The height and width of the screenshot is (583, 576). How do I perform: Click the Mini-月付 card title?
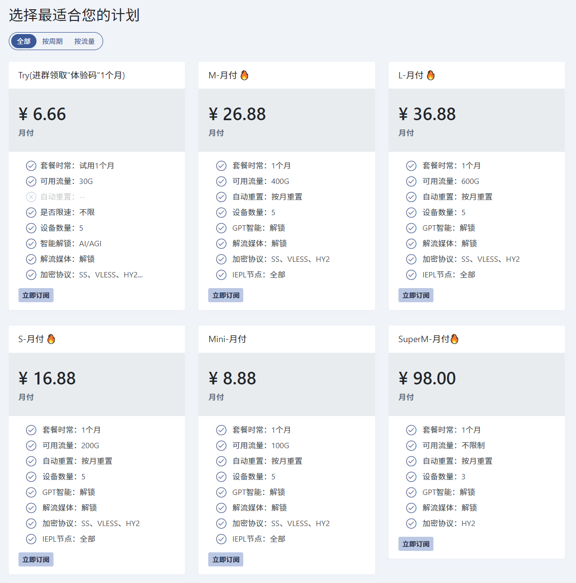(227, 339)
